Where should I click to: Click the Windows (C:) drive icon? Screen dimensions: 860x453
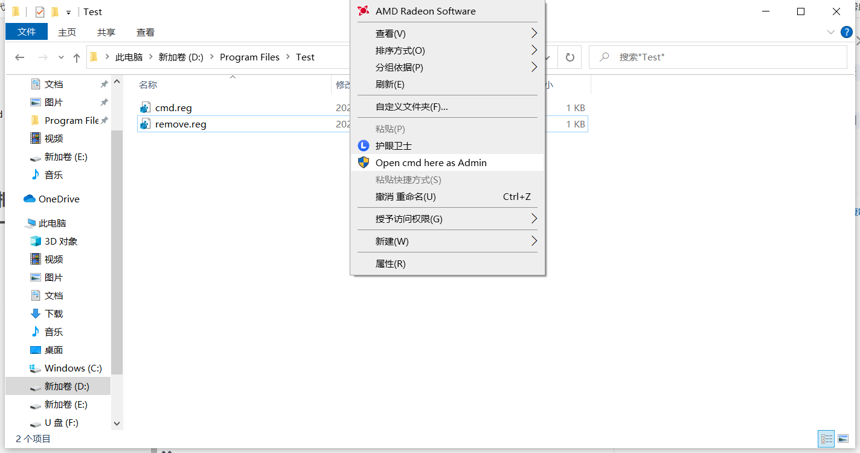(36, 368)
